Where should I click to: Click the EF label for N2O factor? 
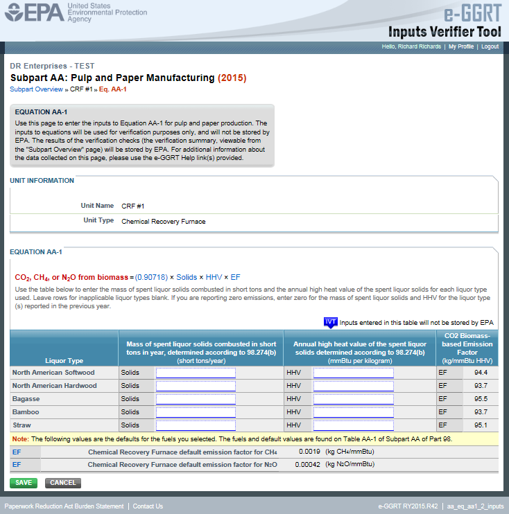(x=17, y=465)
